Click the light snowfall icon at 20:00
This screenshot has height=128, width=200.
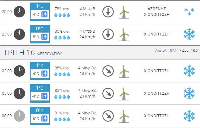click(x=189, y=12)
